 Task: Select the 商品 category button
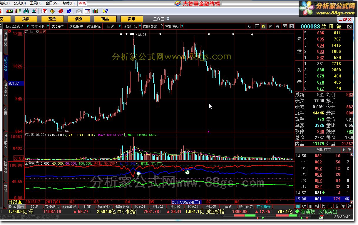coord(105,19)
